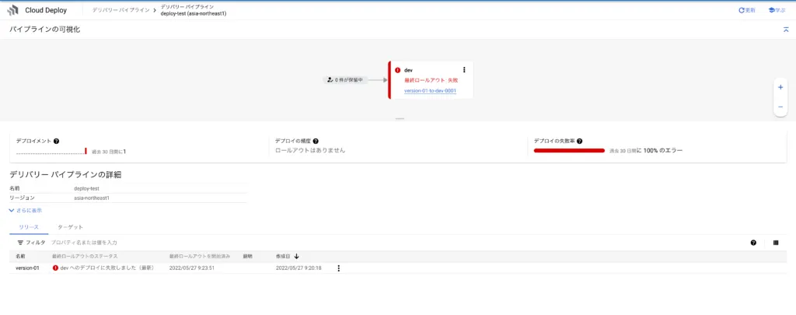Show help for デプロイの頻度 metric
This screenshot has height=315, width=796.
316,142
